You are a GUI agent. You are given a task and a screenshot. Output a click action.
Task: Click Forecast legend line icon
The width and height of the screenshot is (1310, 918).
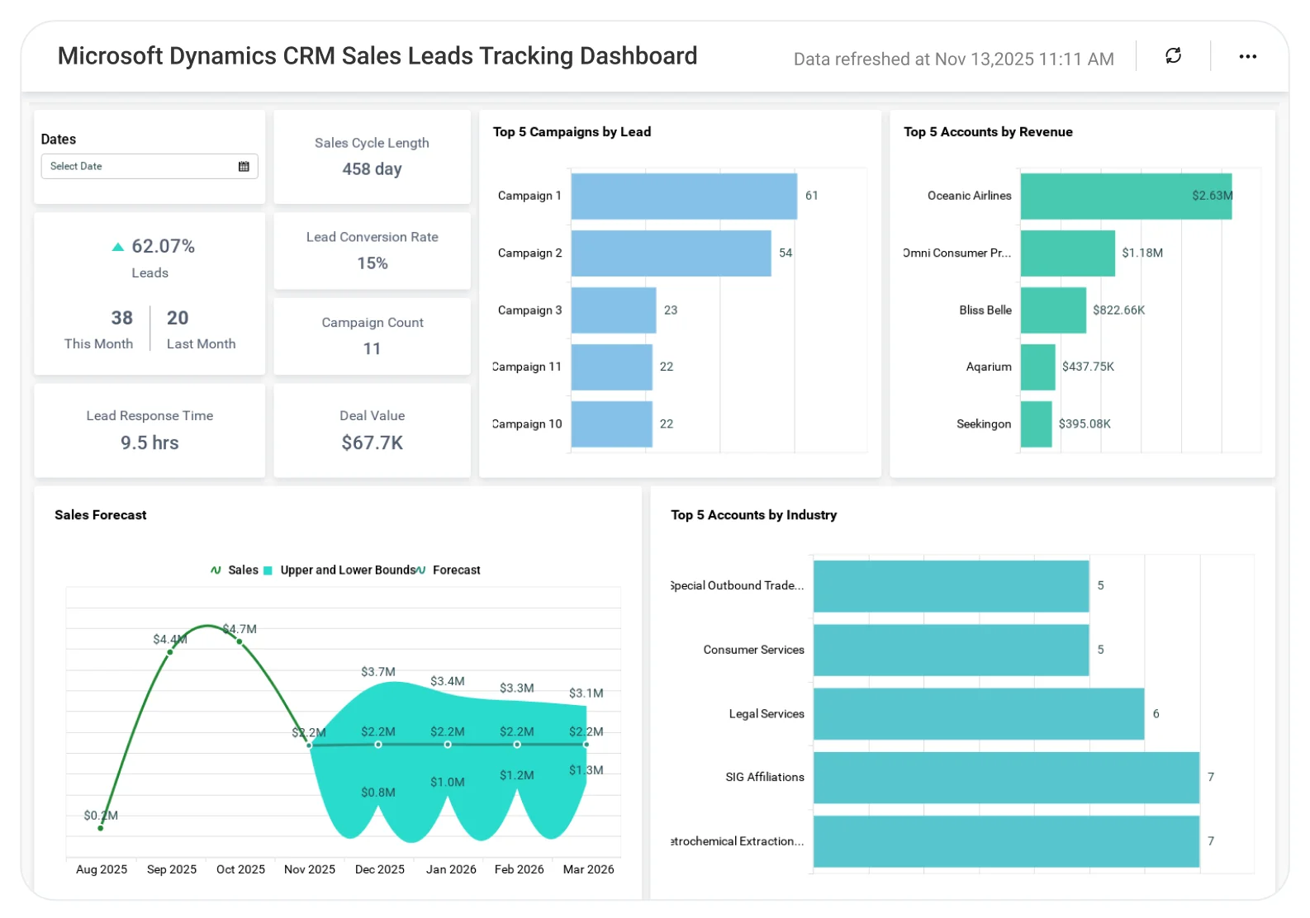(421, 570)
